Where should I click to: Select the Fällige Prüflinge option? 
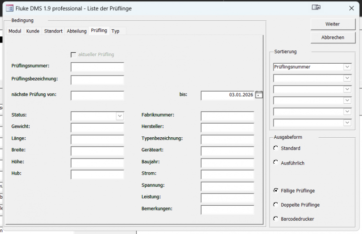276,191
